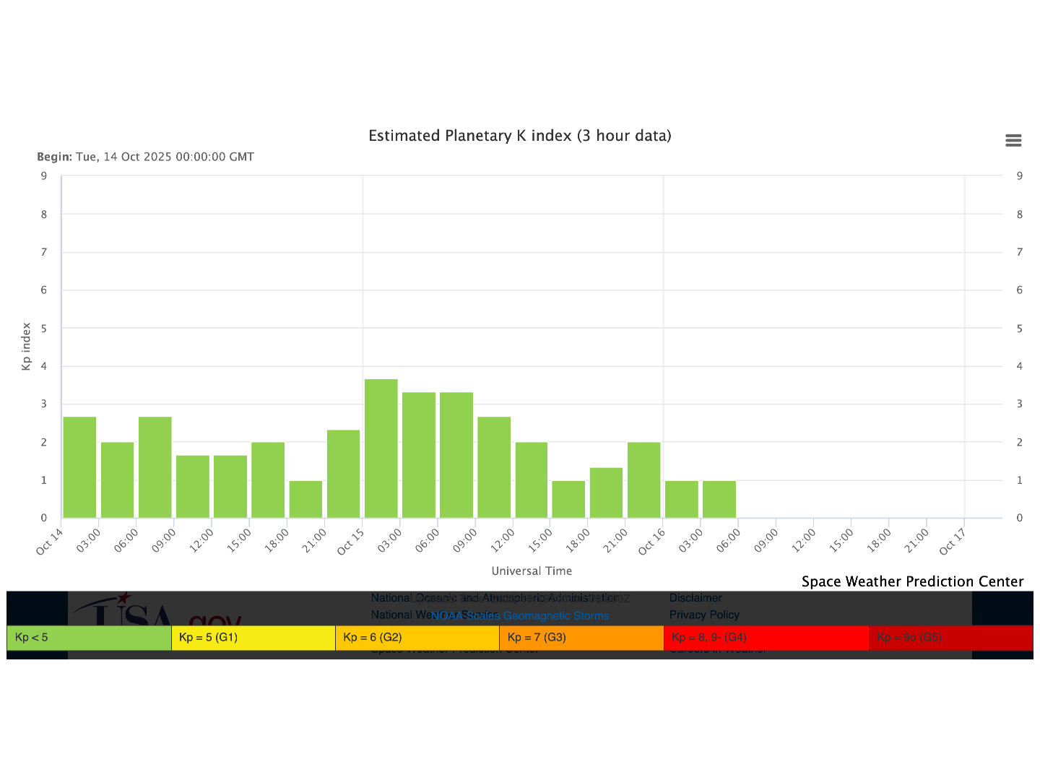Click the Estimated Planetary K index chart title
This screenshot has height=780, width=1040.
pos(520,136)
